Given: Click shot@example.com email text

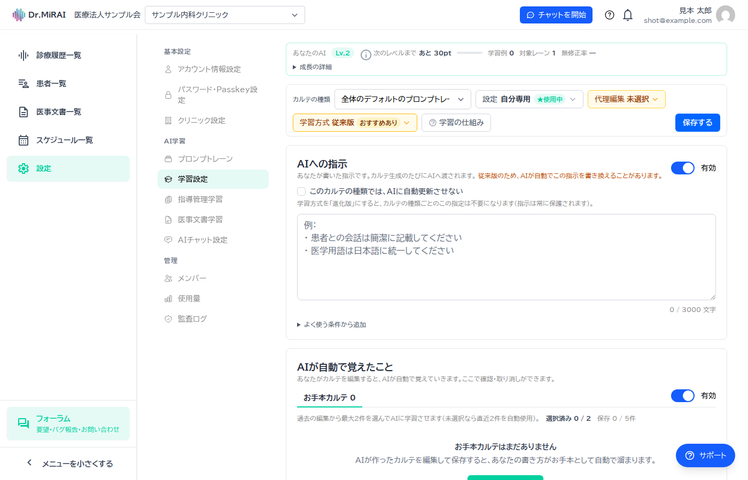Looking at the screenshot, I should pyautogui.click(x=677, y=21).
